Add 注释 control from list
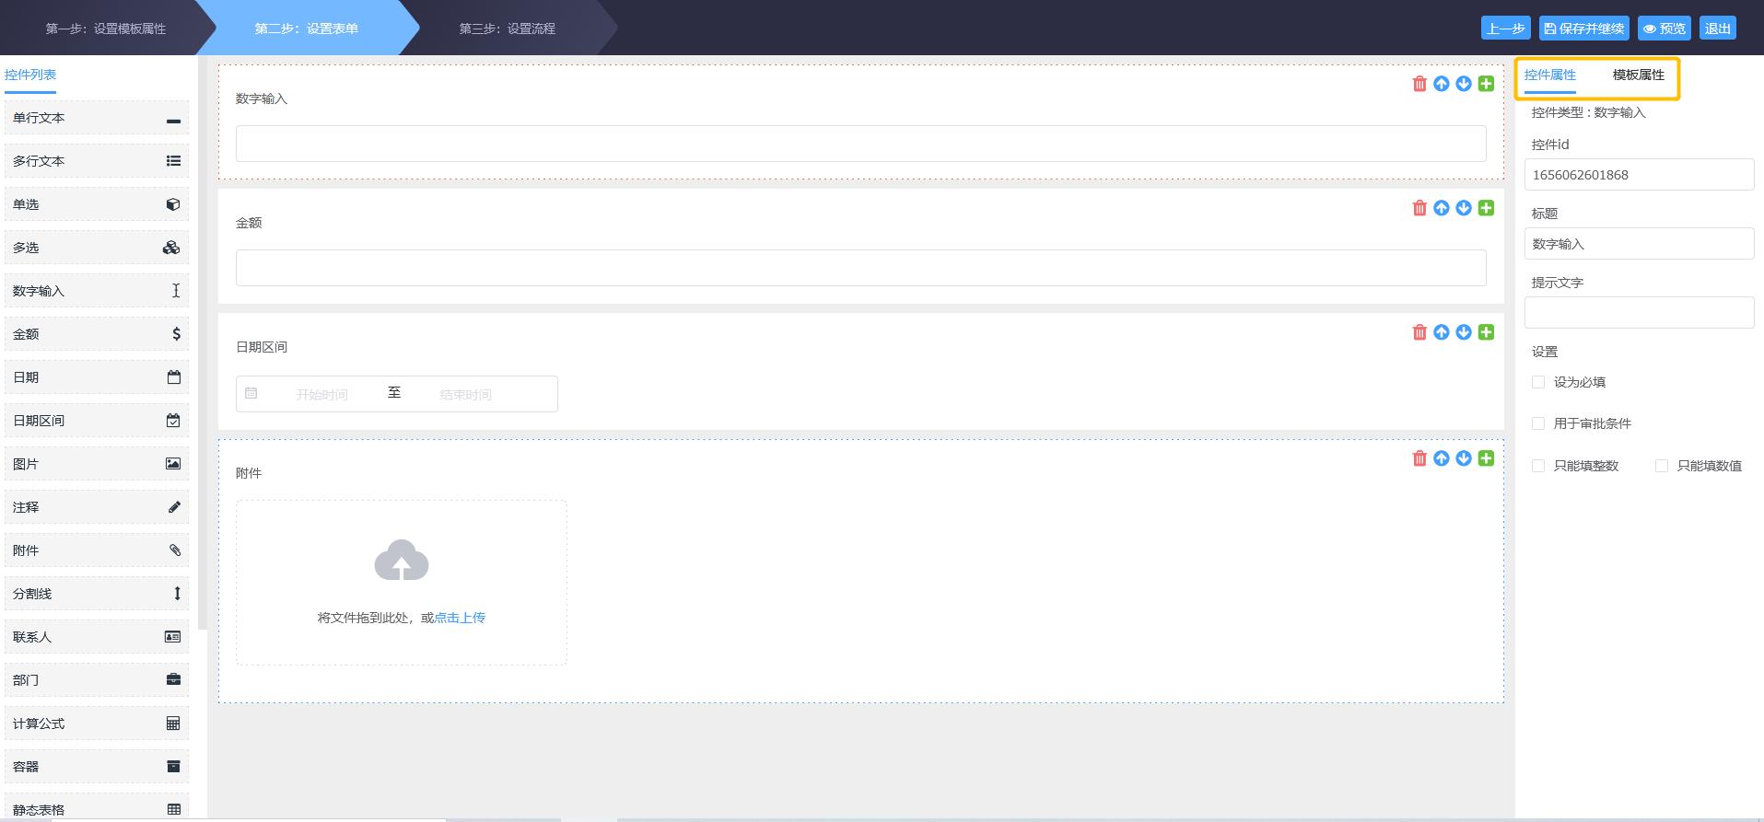 coord(97,507)
